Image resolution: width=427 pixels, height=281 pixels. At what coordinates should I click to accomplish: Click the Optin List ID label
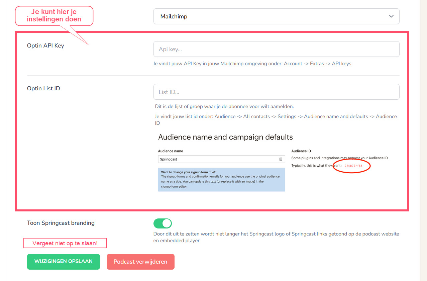pos(43,89)
